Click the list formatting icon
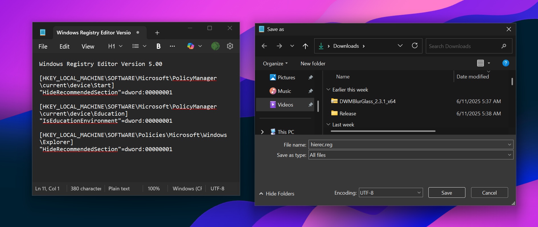The height and width of the screenshot is (227, 538). click(x=135, y=46)
